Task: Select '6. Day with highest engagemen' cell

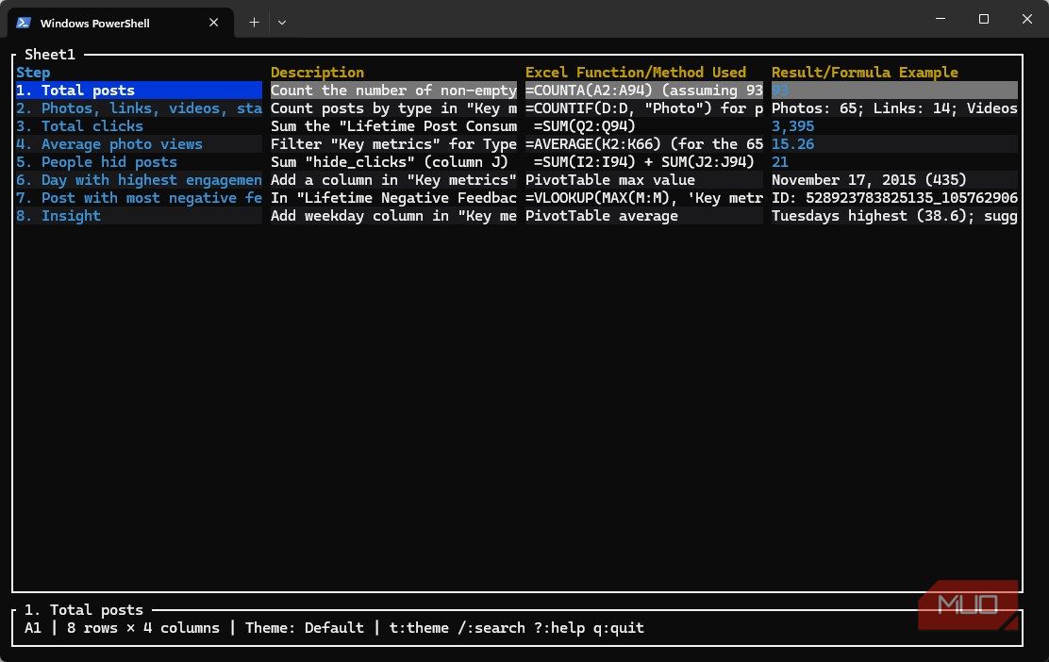Action: click(x=139, y=180)
